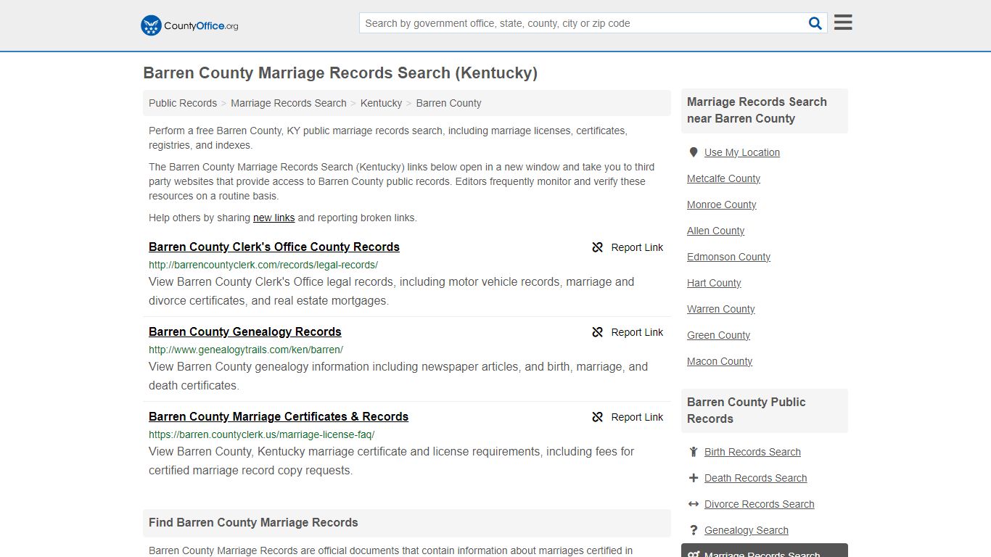Click the plus icon beside Death Records Search
Screen dimensions: 991x557
[694, 478]
